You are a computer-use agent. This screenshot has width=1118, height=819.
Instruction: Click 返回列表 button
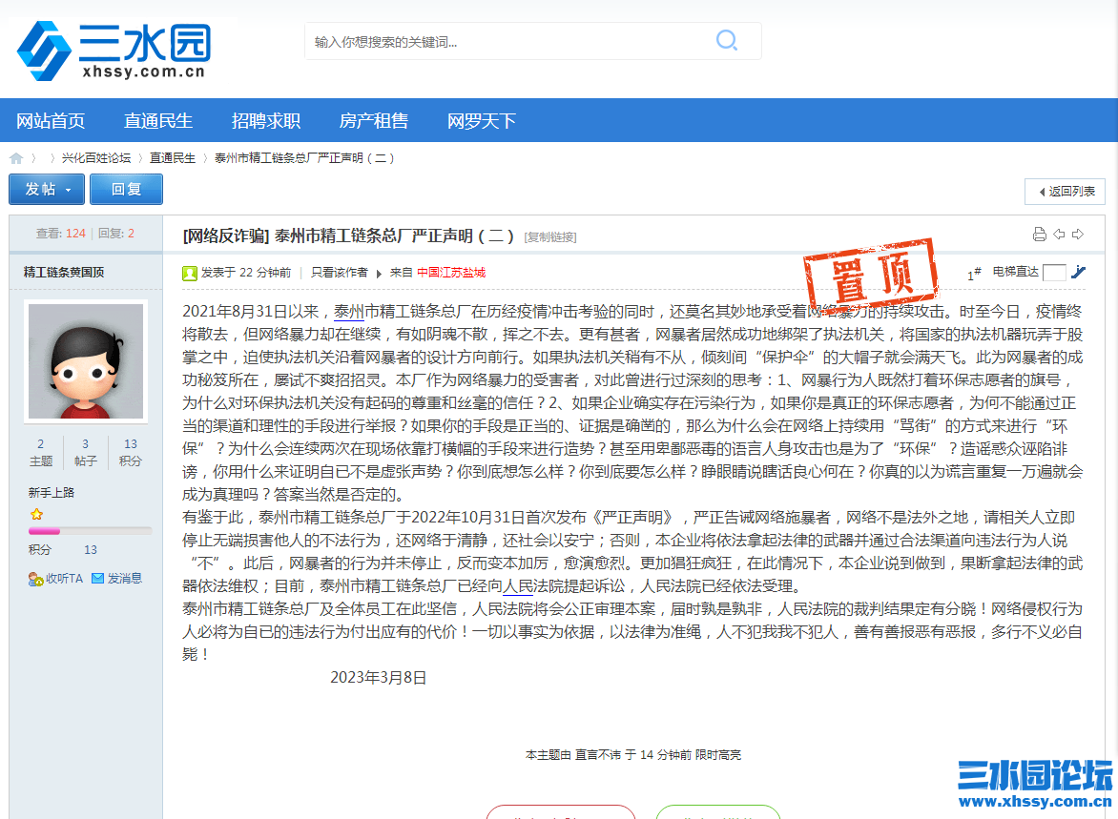coord(1066,192)
